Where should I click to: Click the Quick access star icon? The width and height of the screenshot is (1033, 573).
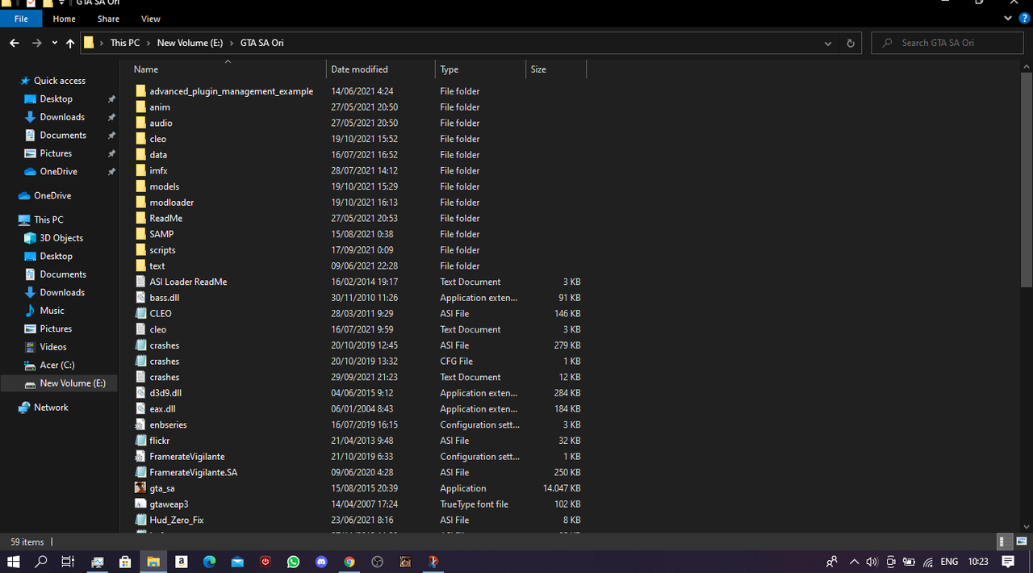(25, 81)
